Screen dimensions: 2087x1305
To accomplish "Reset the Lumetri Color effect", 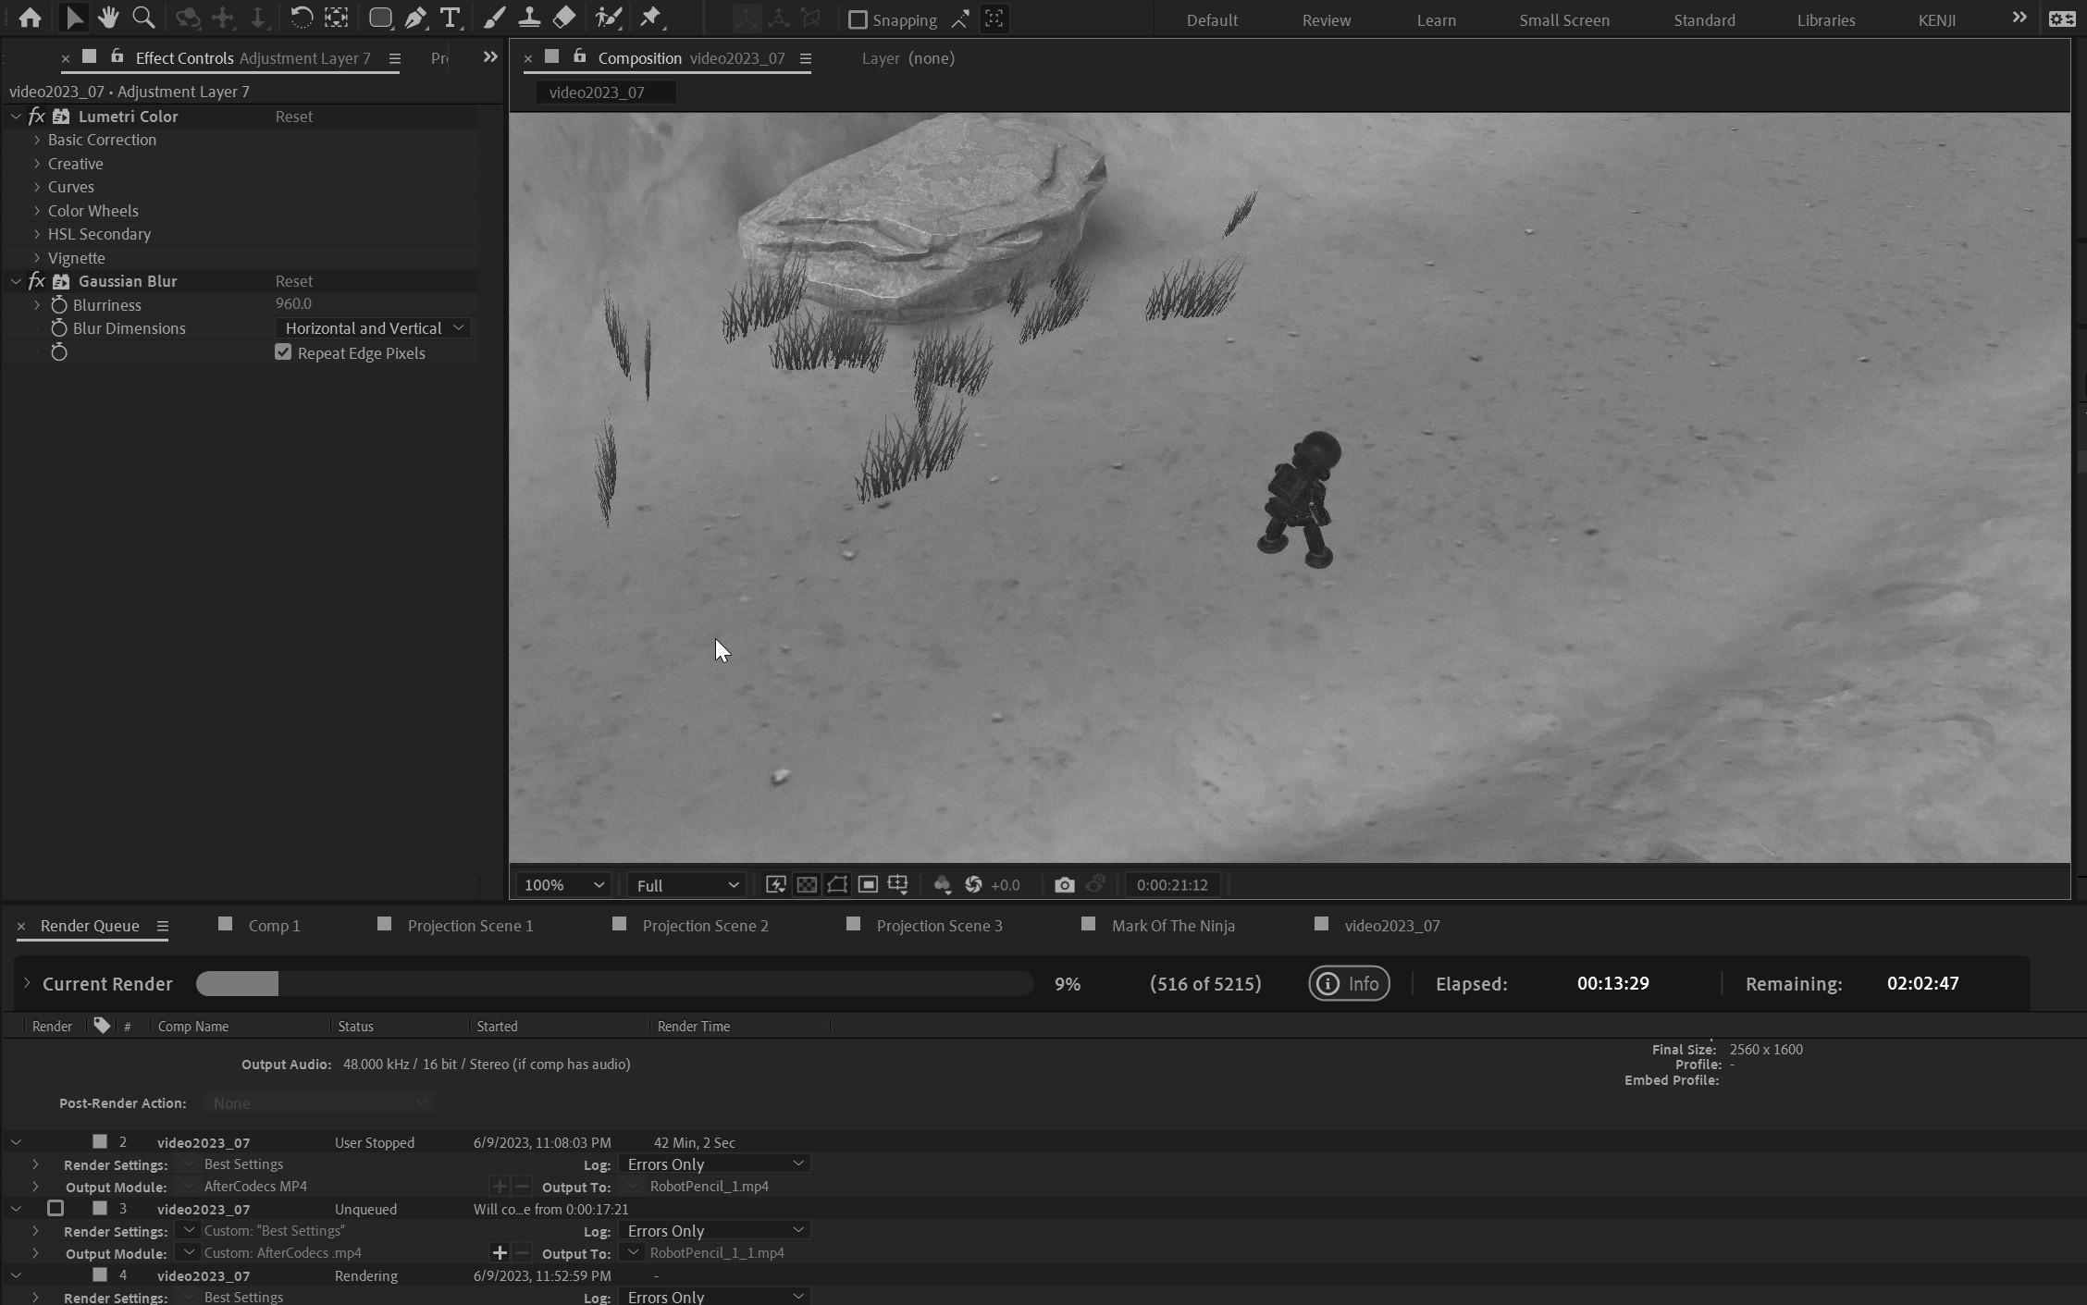I will pos(294,117).
